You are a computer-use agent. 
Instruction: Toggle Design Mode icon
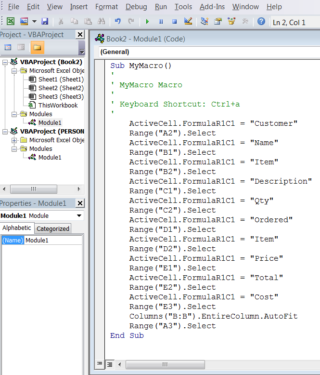pyautogui.click(x=188, y=21)
